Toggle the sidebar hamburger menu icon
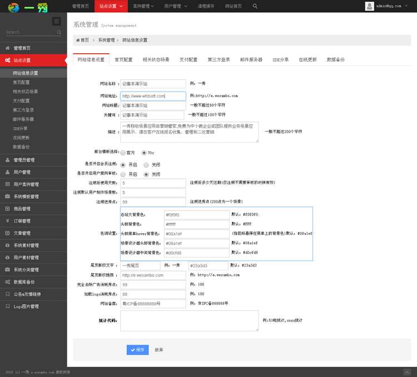Image resolution: width=417 pixels, height=377 pixels. tap(56, 21)
